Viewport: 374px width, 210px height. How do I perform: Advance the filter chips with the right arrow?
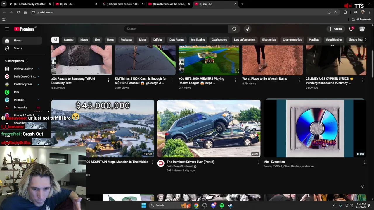click(x=365, y=40)
